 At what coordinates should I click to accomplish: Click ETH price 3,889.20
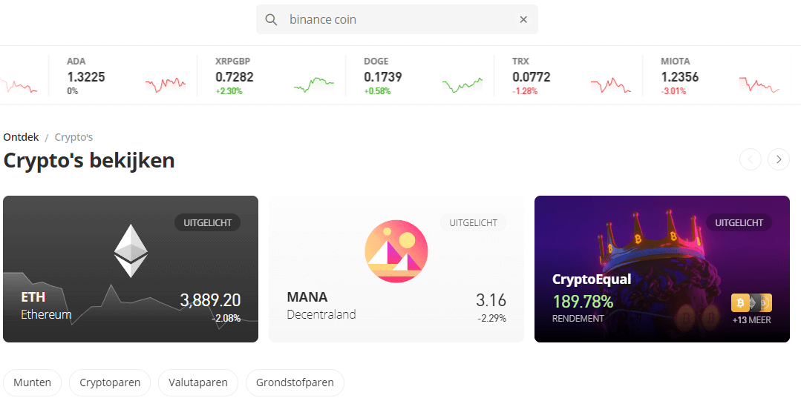[x=210, y=300]
